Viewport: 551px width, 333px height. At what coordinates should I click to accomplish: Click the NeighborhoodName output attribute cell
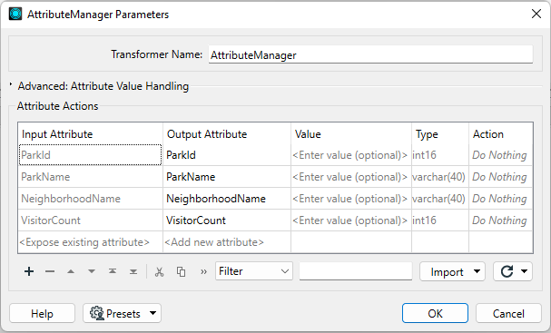(227, 199)
